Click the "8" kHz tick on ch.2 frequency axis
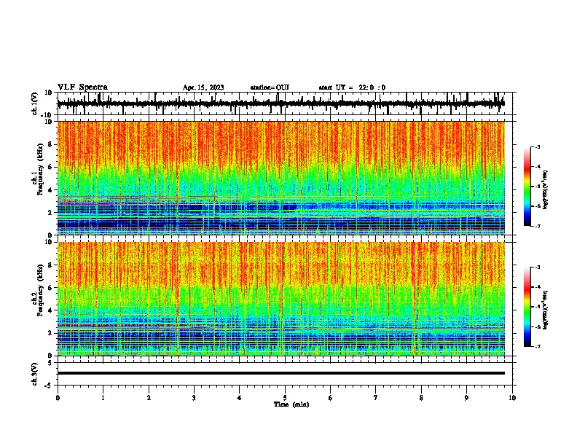Image resolution: width=577 pixels, height=446 pixels. (50, 265)
